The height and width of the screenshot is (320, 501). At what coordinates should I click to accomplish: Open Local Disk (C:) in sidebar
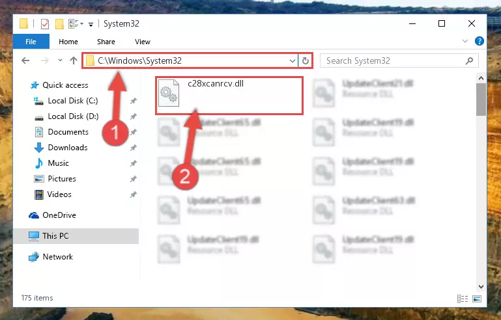[x=73, y=101]
